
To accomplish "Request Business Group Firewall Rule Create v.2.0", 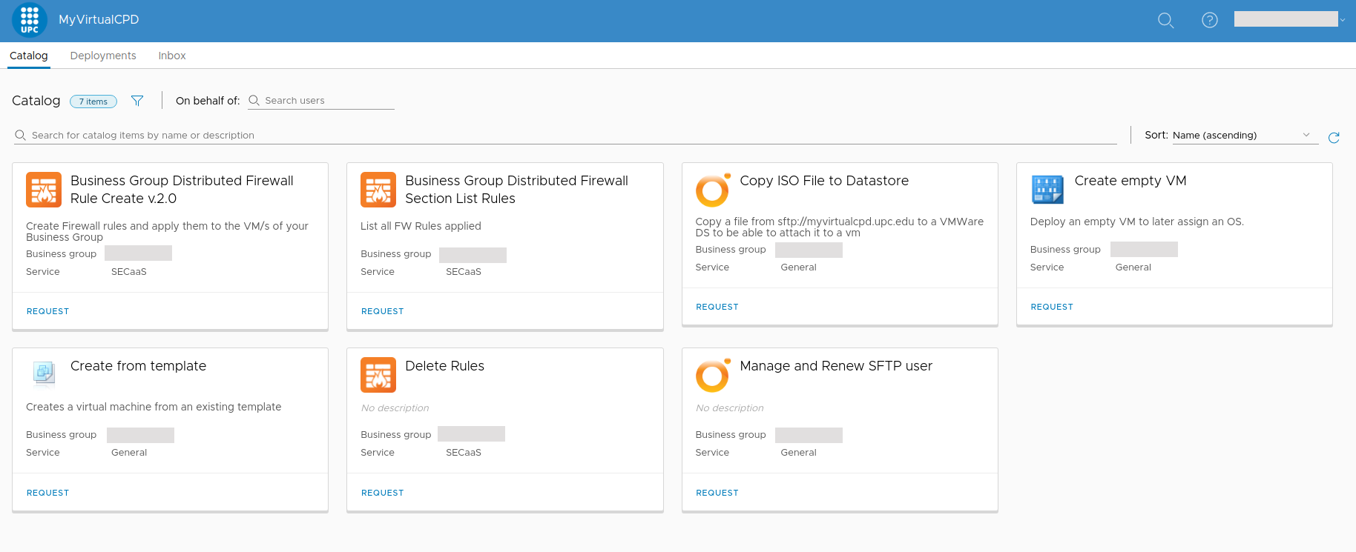I will [47, 311].
